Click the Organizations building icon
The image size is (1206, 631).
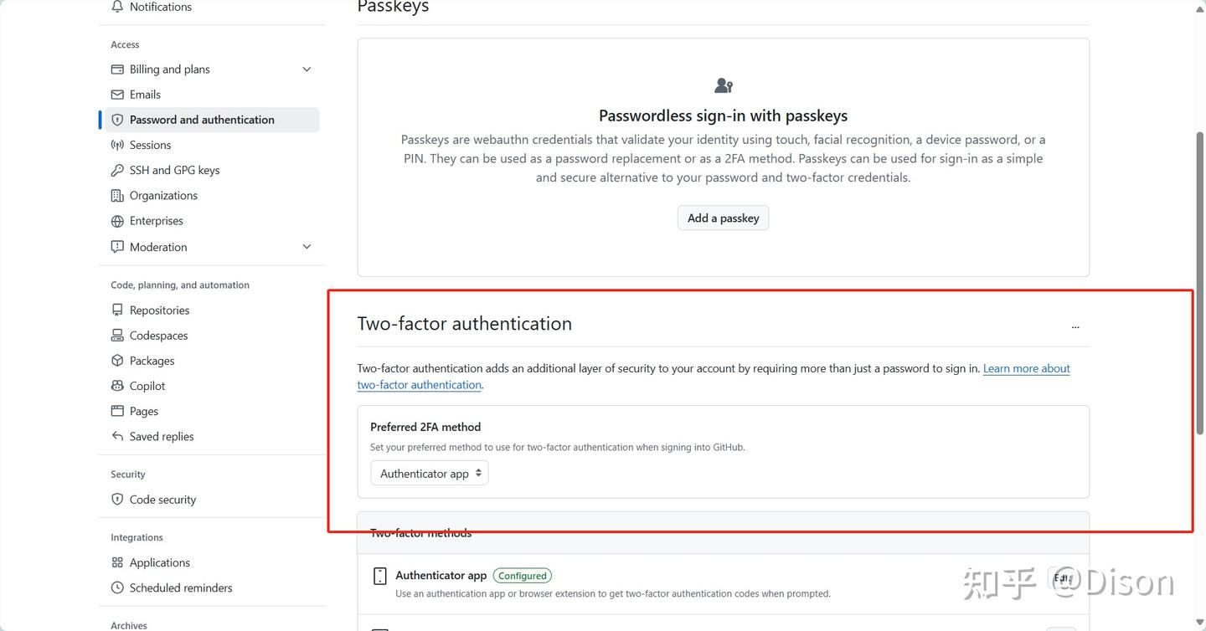pyautogui.click(x=117, y=196)
